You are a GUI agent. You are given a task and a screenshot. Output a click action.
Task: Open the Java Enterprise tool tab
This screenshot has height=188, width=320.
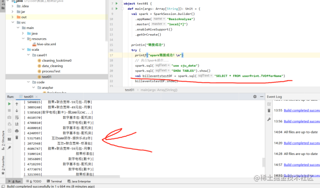coord(79,181)
